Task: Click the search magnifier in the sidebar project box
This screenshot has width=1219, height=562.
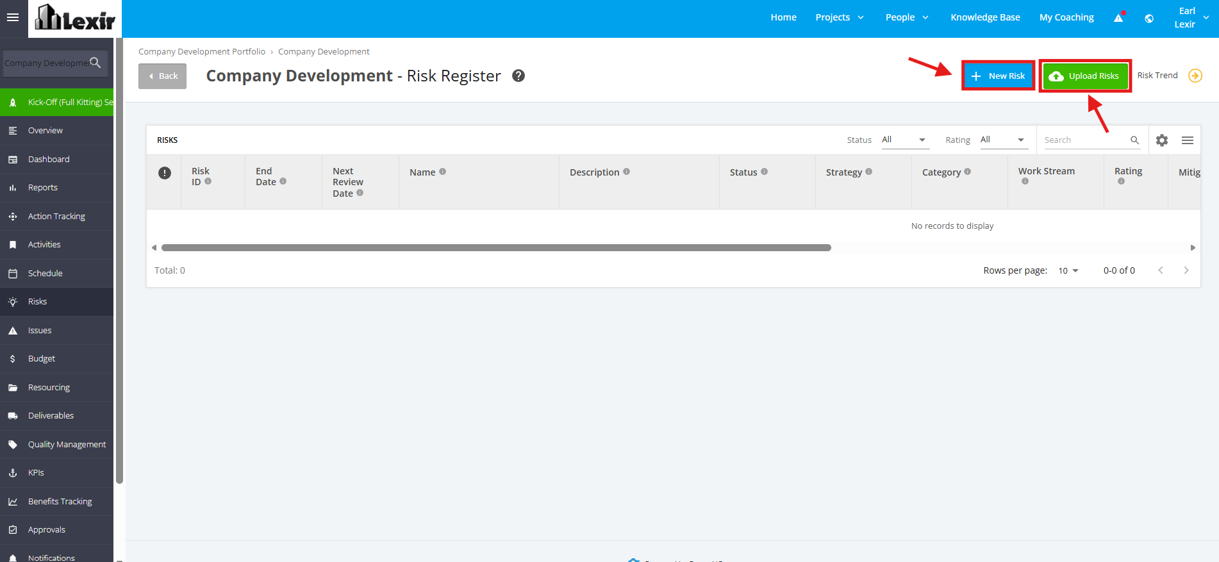Action: [x=95, y=62]
